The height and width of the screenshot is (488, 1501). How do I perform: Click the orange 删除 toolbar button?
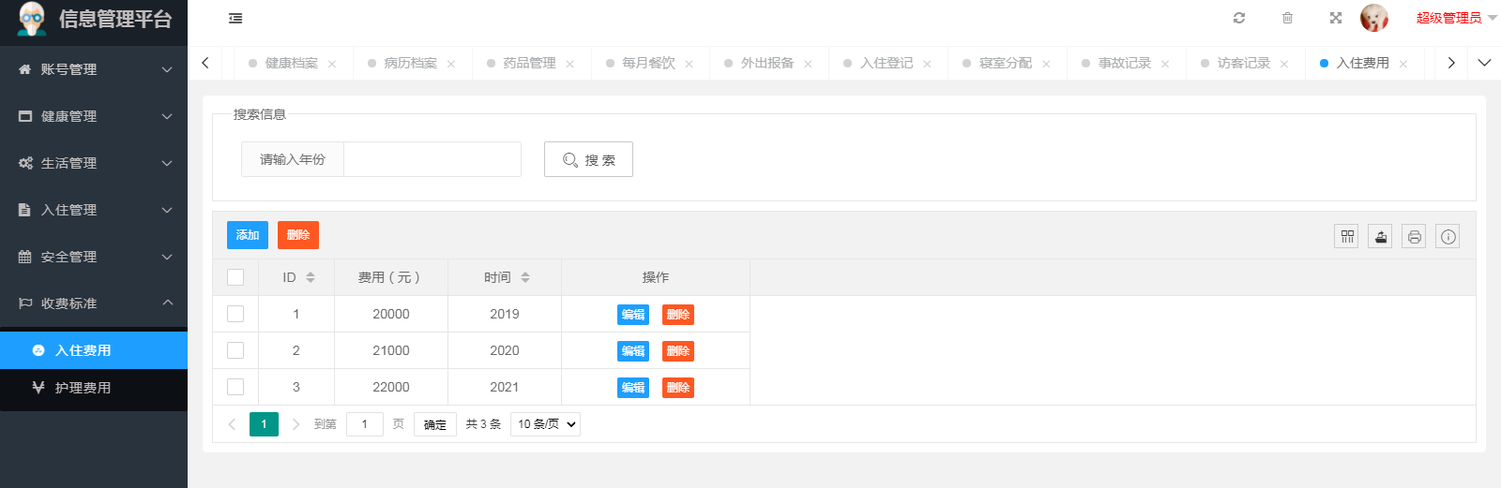tap(298, 235)
